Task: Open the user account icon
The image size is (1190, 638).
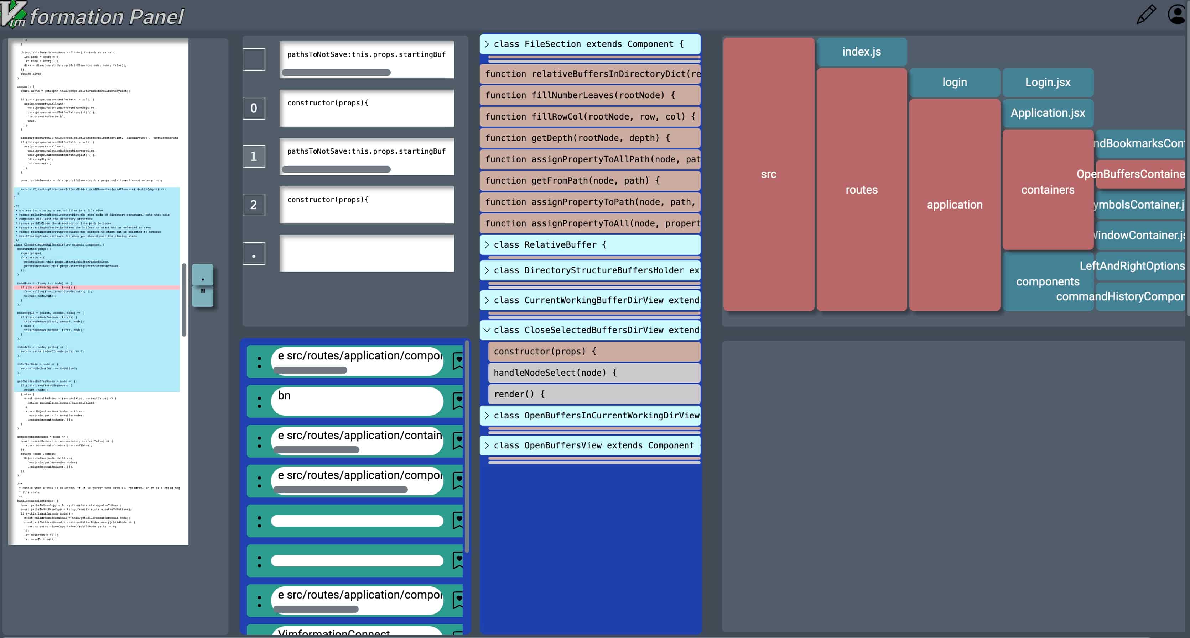Action: coord(1177,14)
